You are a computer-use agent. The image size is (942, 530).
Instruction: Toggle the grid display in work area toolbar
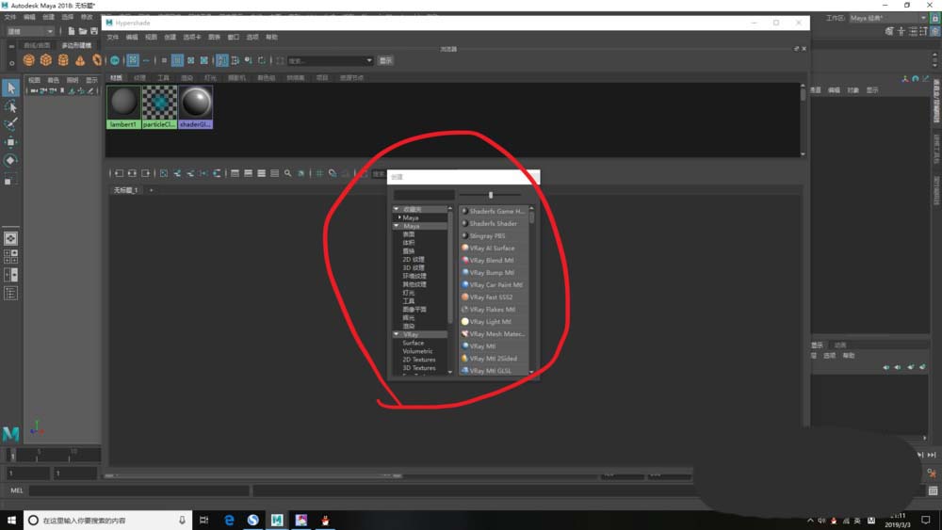319,173
